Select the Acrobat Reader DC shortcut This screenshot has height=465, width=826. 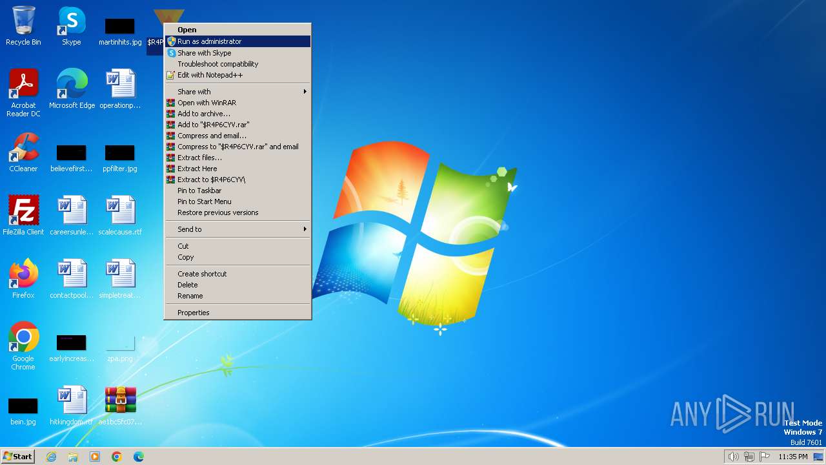coord(23,92)
